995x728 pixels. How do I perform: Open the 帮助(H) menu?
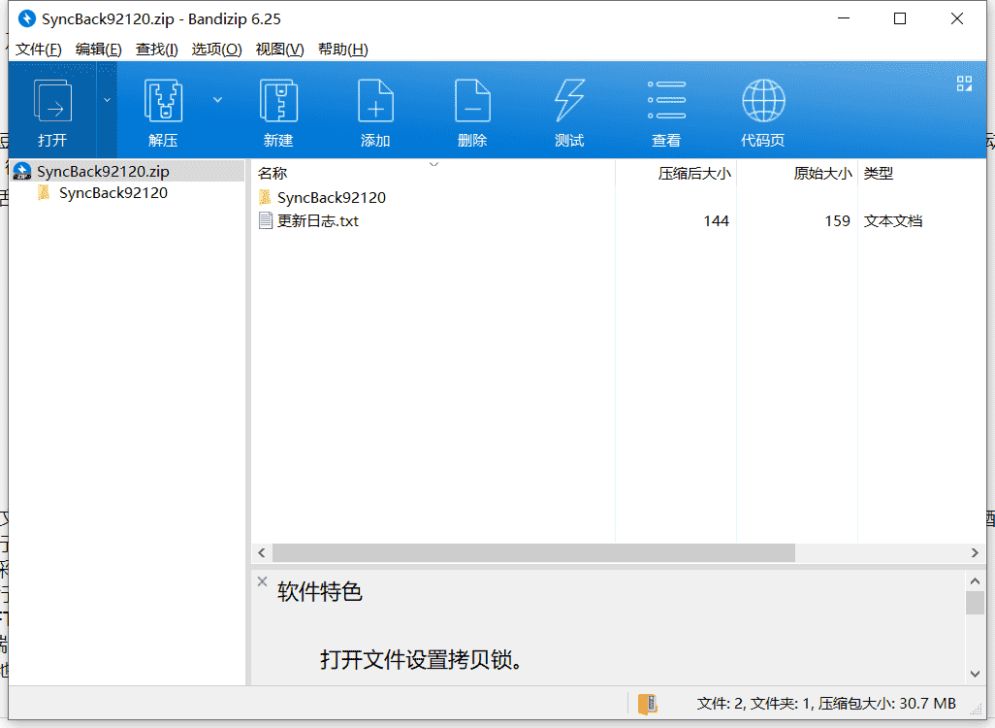342,49
